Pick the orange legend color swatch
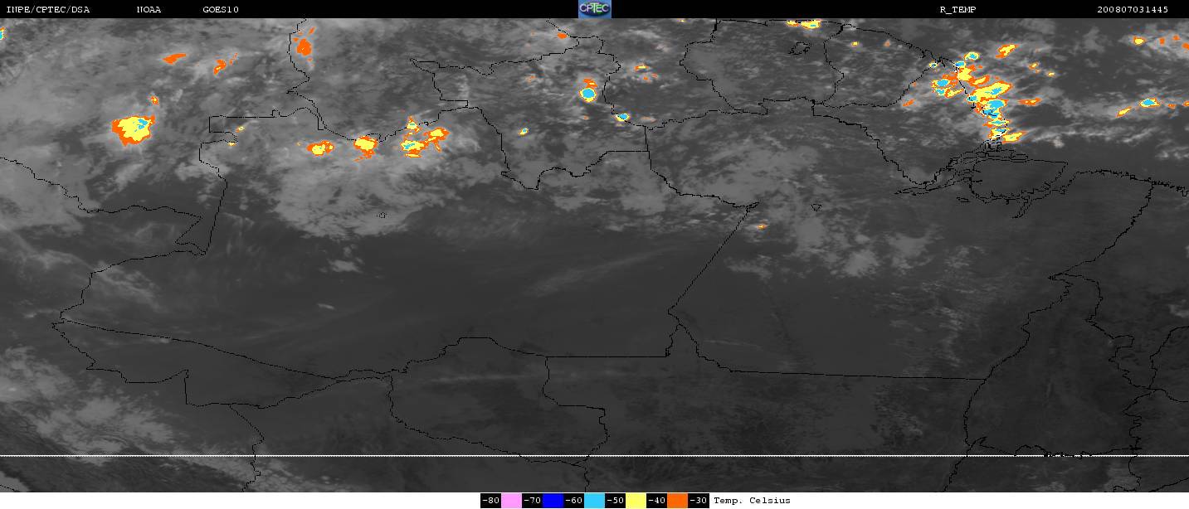 point(678,501)
